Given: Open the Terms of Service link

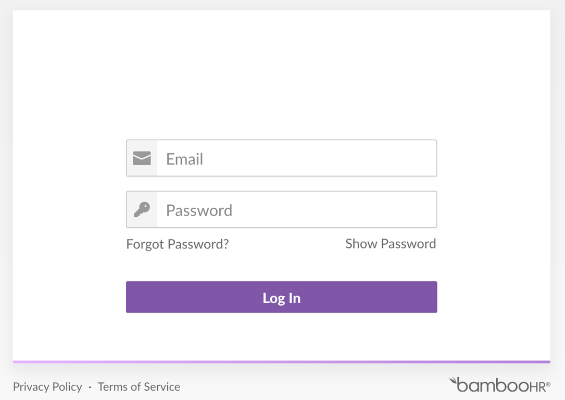Looking at the screenshot, I should tap(139, 387).
